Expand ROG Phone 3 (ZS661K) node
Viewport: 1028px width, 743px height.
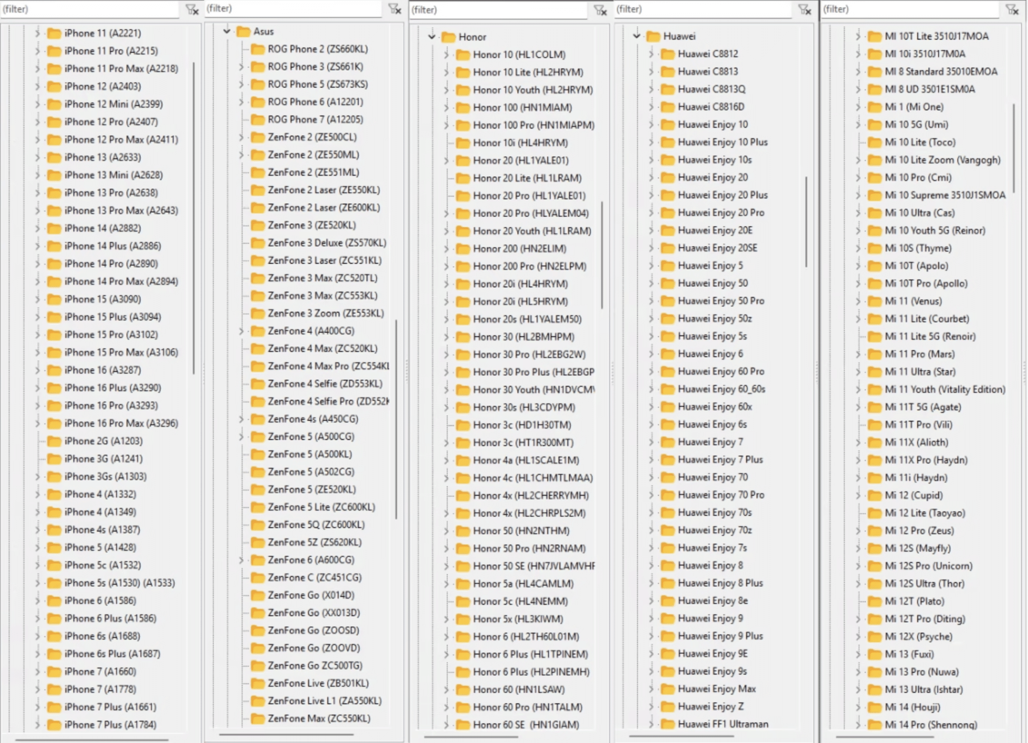click(x=241, y=67)
